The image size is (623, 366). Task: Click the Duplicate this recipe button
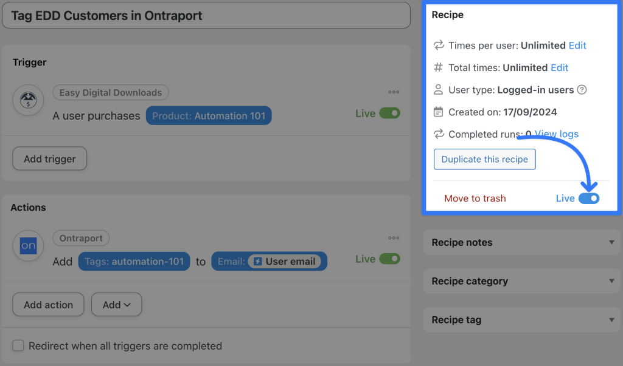[x=484, y=159]
